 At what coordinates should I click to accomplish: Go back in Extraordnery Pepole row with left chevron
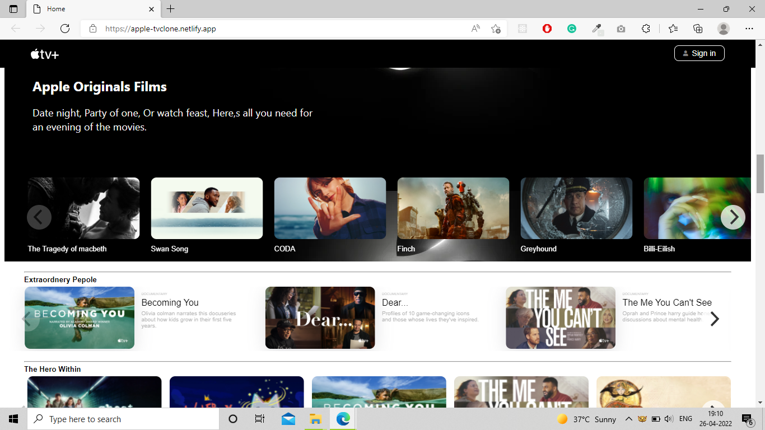pyautogui.click(x=27, y=319)
